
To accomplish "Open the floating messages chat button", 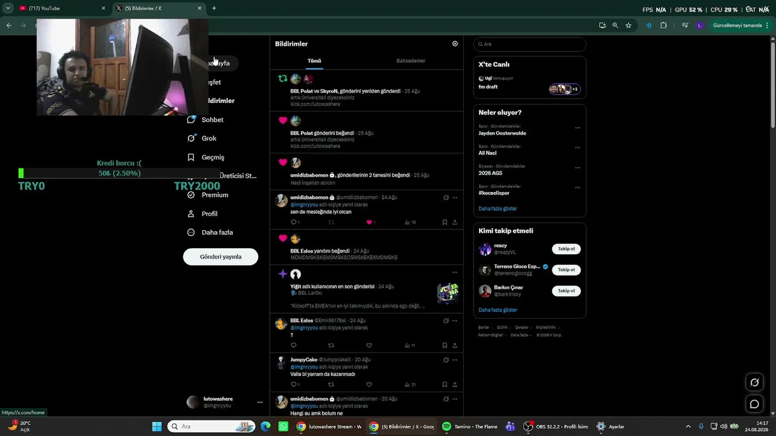I will [754, 404].
